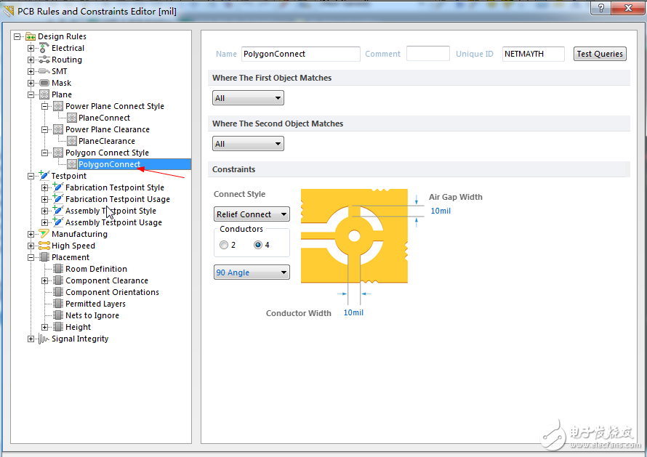Edit the Conductor Width 10mil value
Viewport: 647px width, 457px height.
pos(353,312)
